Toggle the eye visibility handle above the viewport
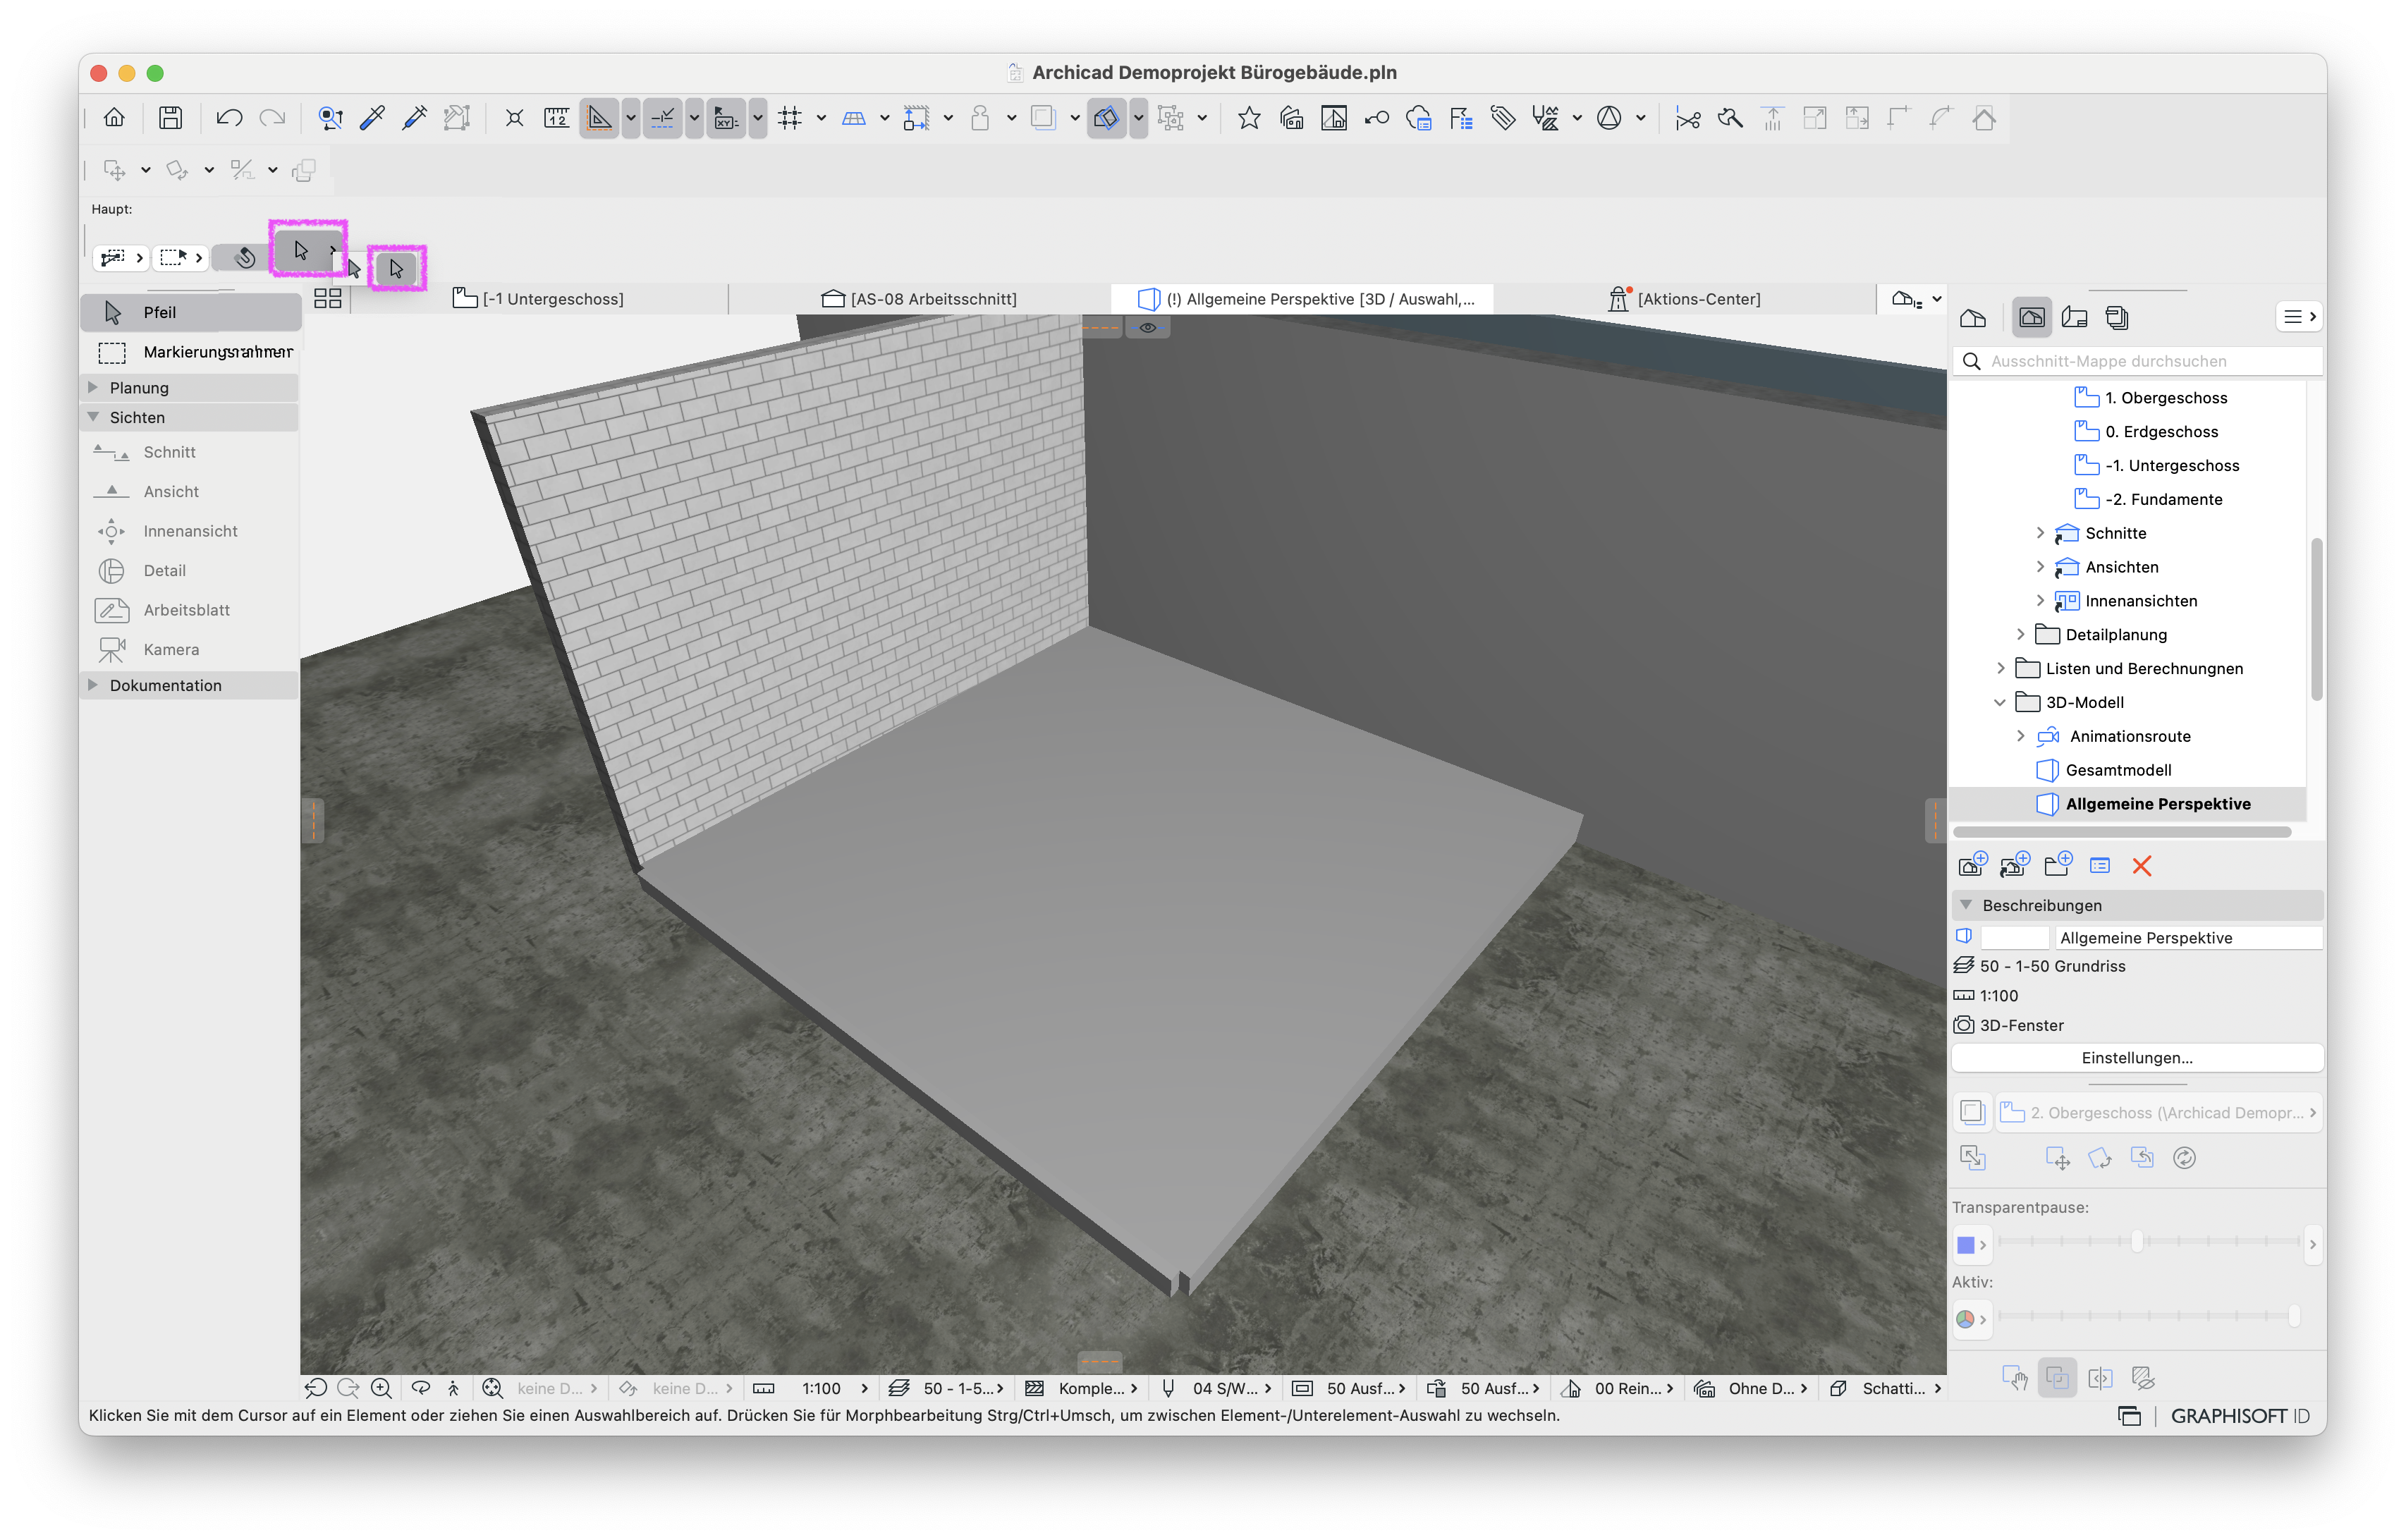Viewport: 2406px width, 1540px height. click(x=1147, y=327)
